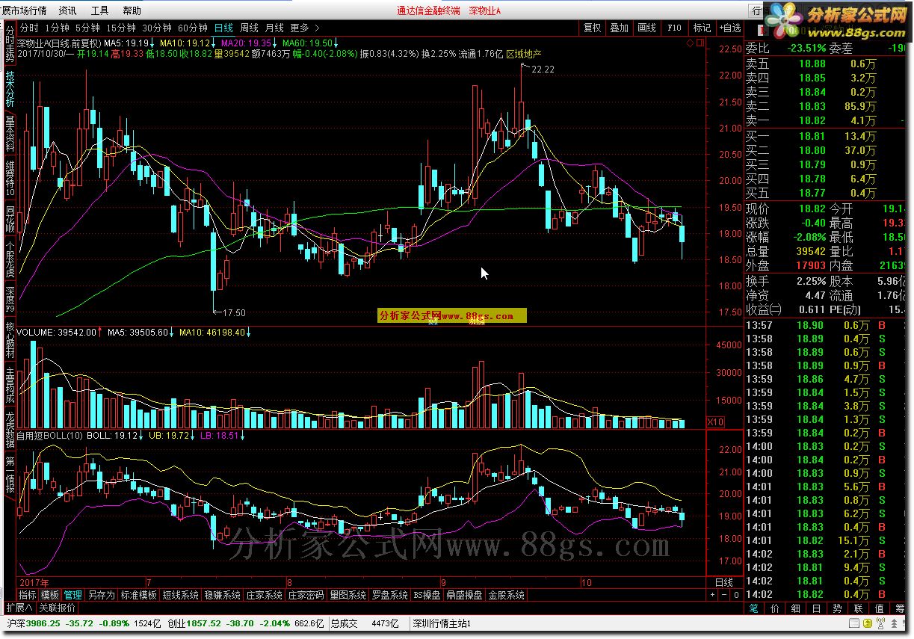This screenshot has height=639, width=914.
Task: Select the 联 linked tab
Action: point(859,608)
